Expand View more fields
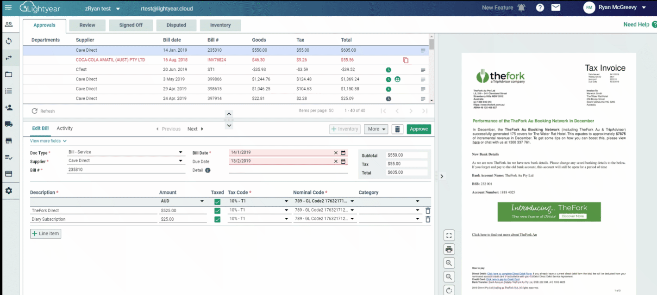This screenshot has width=657, height=295. coord(48,141)
